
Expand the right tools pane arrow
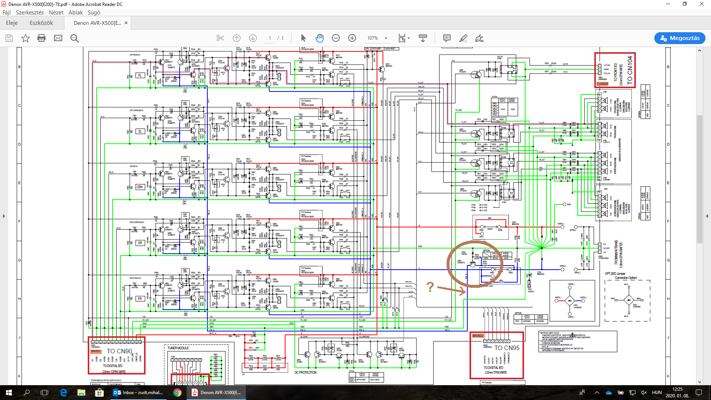707,216
